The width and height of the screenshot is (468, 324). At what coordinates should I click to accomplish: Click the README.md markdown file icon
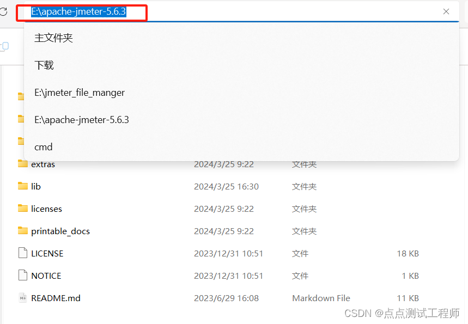[x=23, y=298]
